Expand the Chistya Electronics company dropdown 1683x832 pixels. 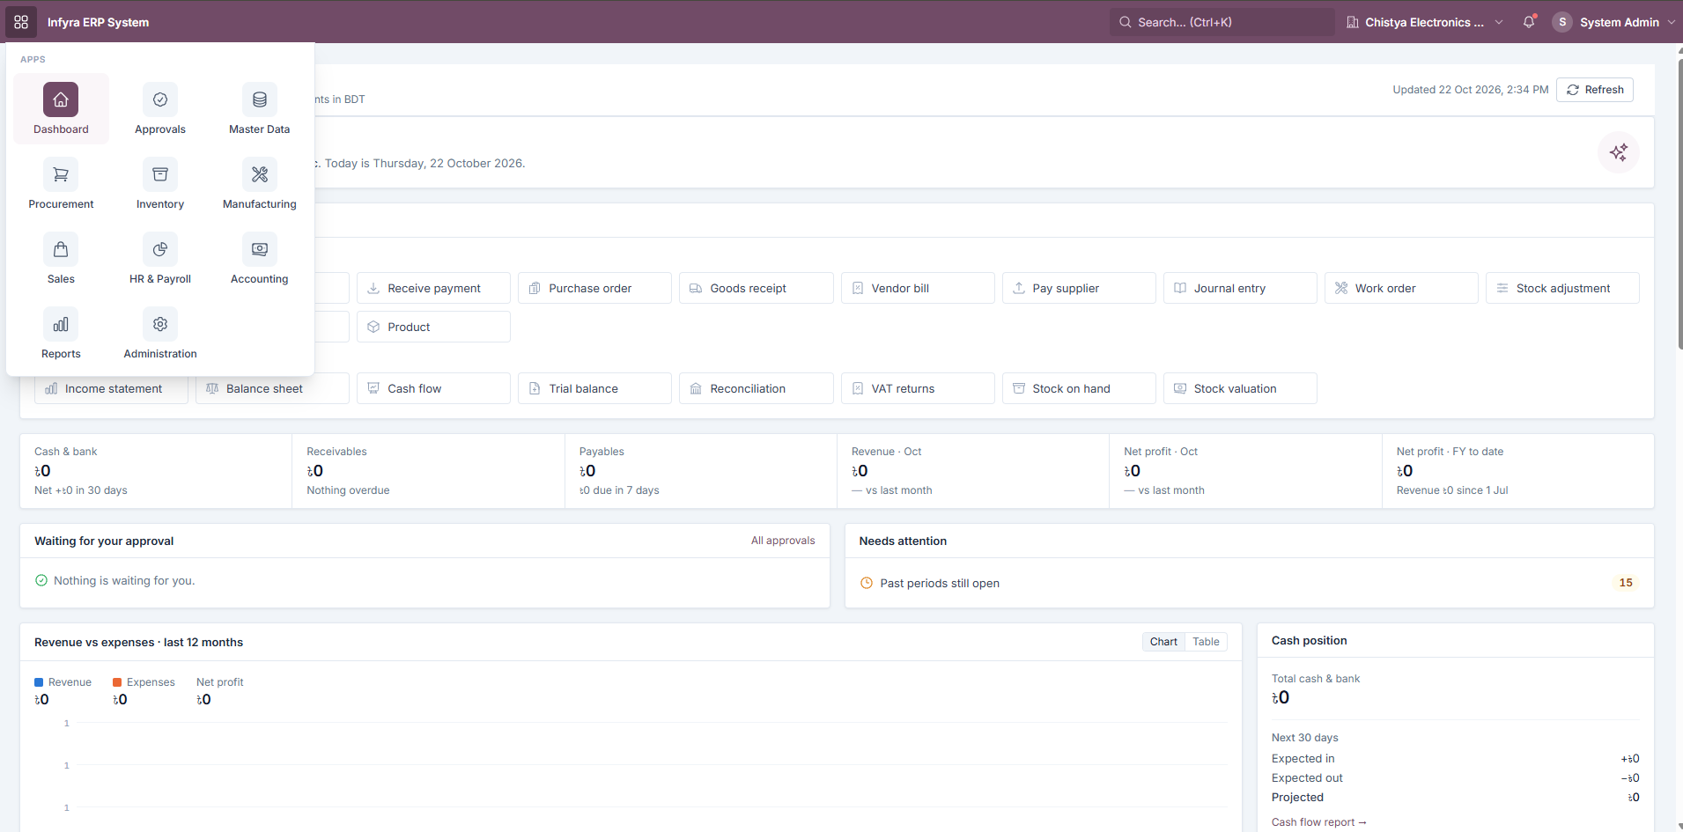tap(1425, 22)
